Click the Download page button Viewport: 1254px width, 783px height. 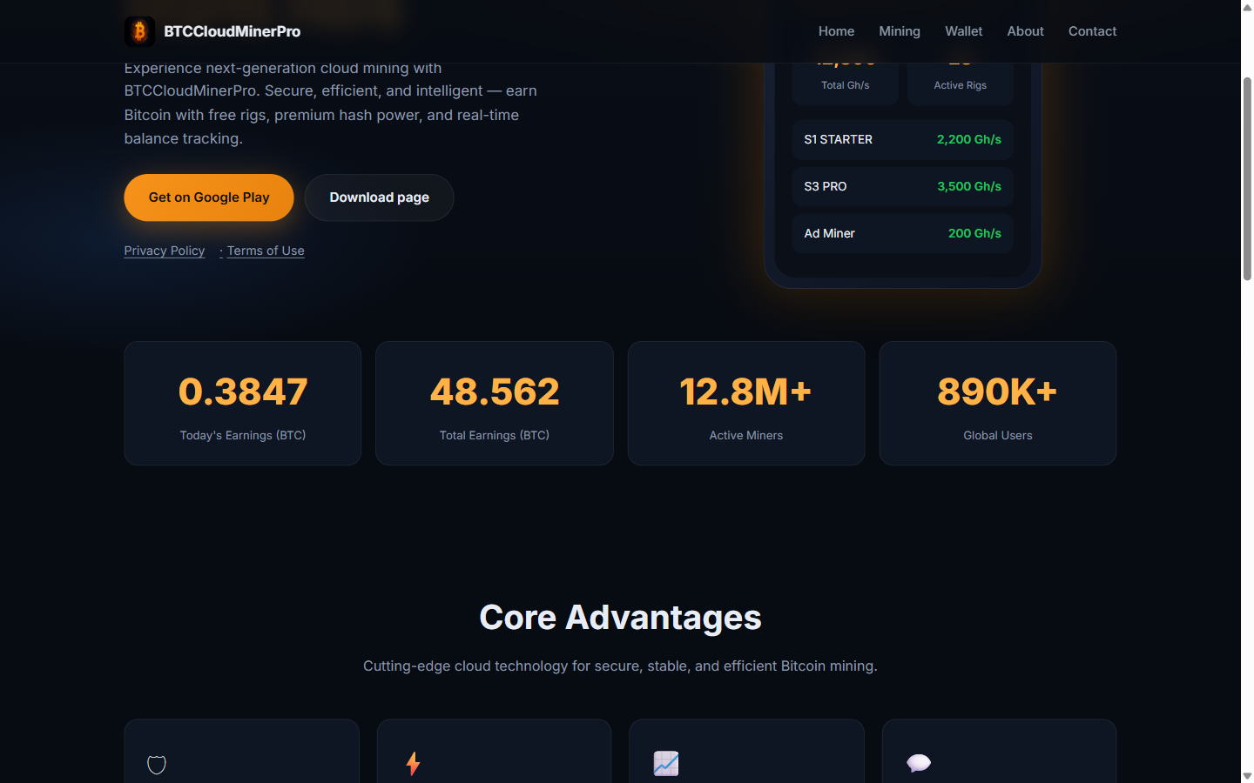pos(379,197)
